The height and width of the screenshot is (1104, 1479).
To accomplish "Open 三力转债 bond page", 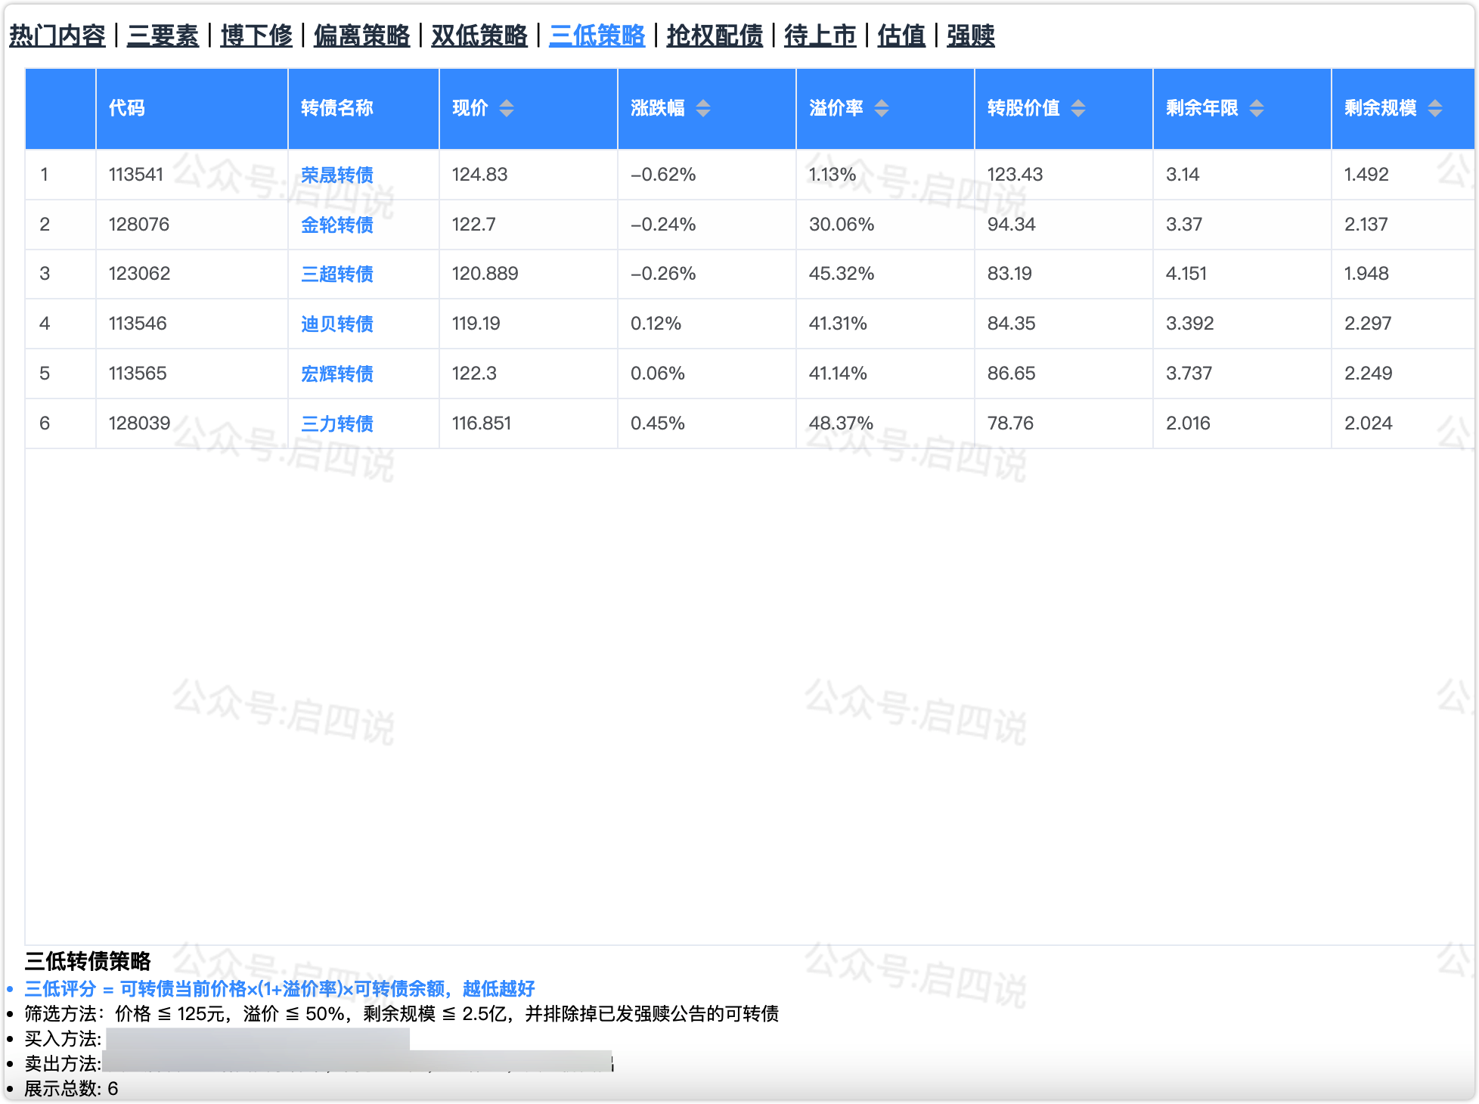I will [337, 424].
